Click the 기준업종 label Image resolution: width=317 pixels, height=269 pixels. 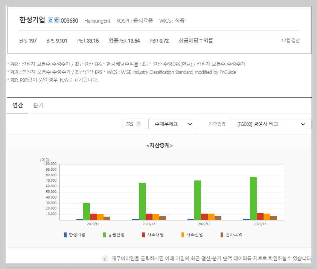(217, 124)
